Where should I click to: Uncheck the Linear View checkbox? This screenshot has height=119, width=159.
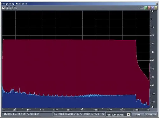(x=3, y=8)
